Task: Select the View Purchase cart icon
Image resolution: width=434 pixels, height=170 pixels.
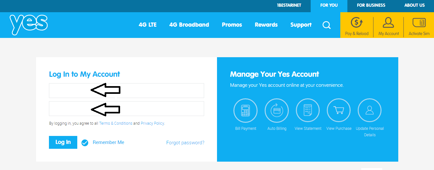Action: pos(339,111)
